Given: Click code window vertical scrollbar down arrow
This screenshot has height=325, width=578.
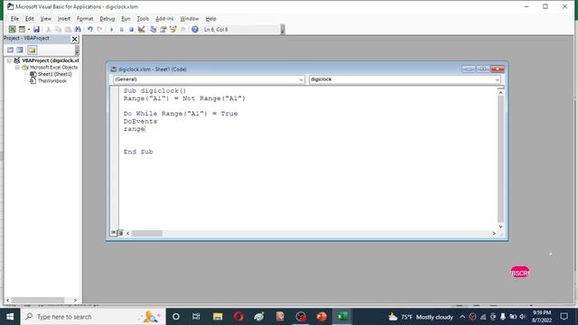Looking at the screenshot, I should 500,227.
